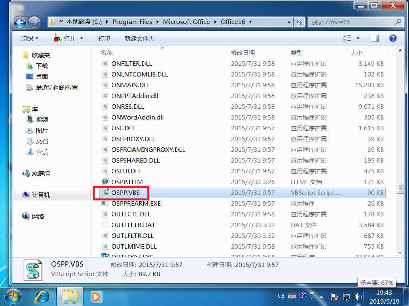Click the Forward navigation arrow
The height and width of the screenshot is (306, 409).
click(x=34, y=22)
